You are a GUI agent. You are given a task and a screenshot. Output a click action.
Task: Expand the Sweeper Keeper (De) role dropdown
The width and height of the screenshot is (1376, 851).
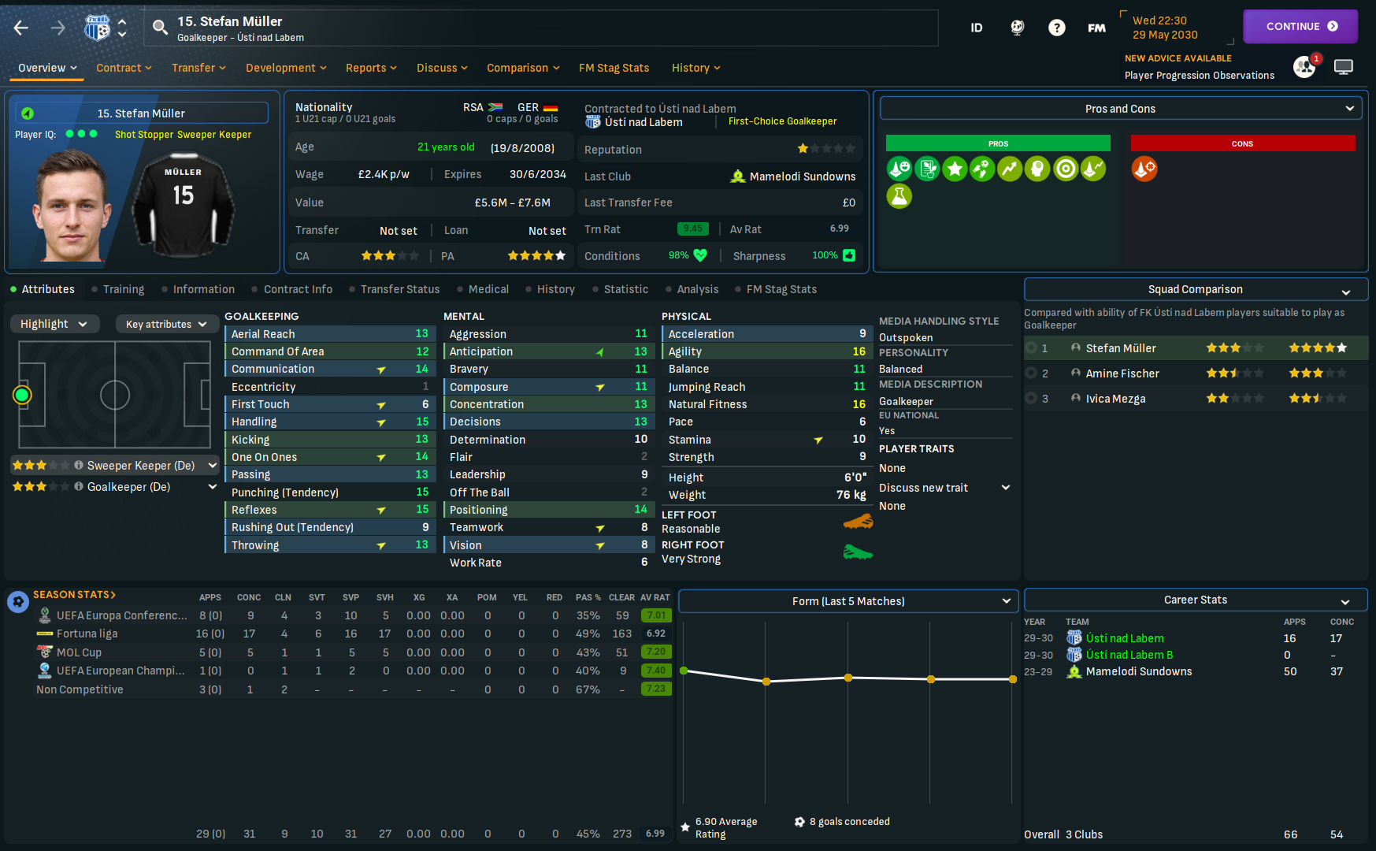(x=213, y=466)
